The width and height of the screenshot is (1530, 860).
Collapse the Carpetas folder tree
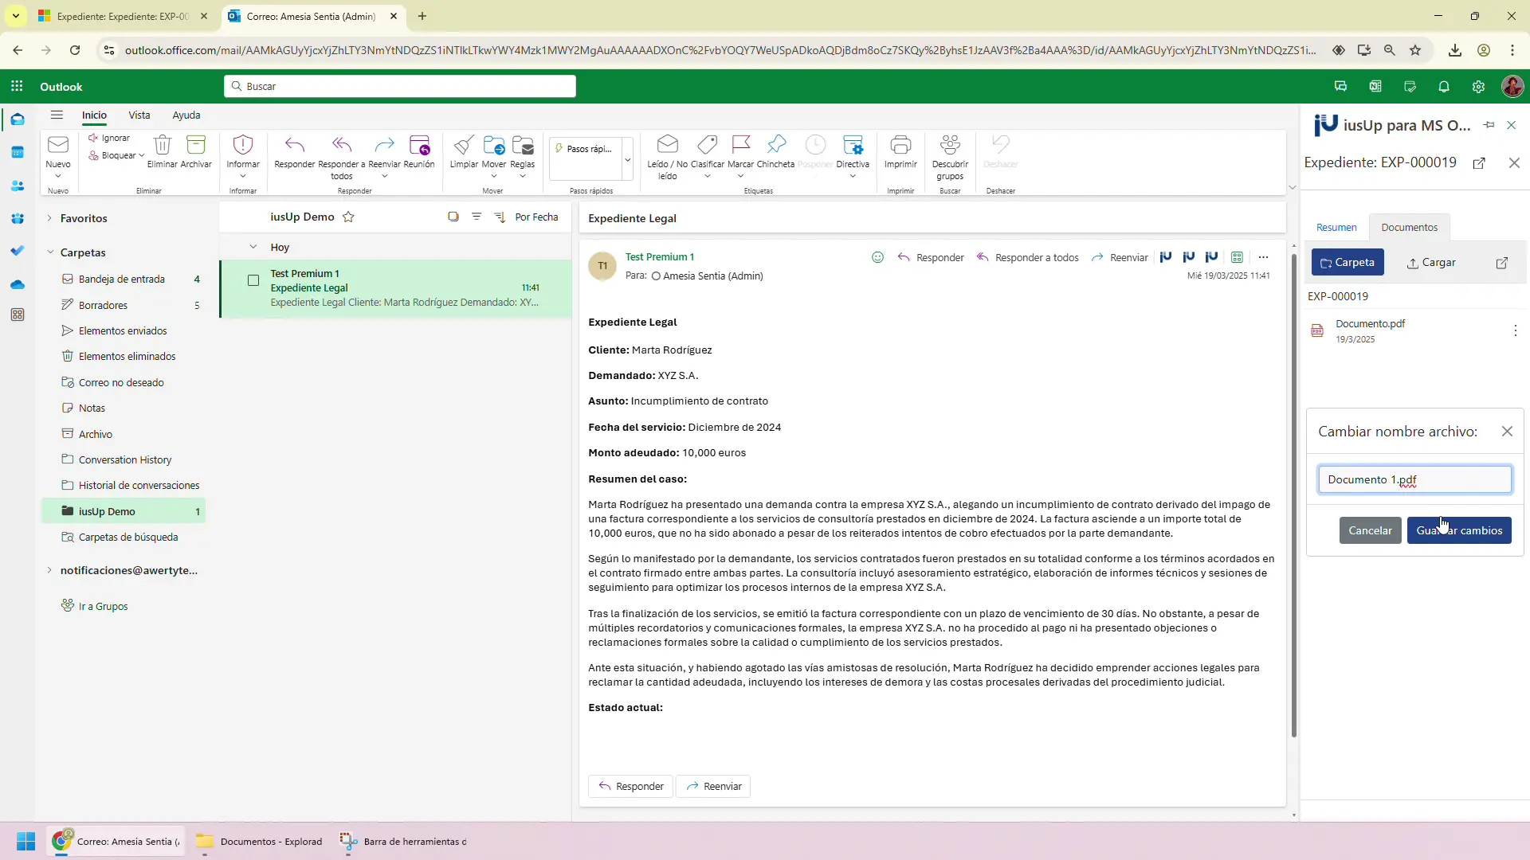[x=50, y=252]
